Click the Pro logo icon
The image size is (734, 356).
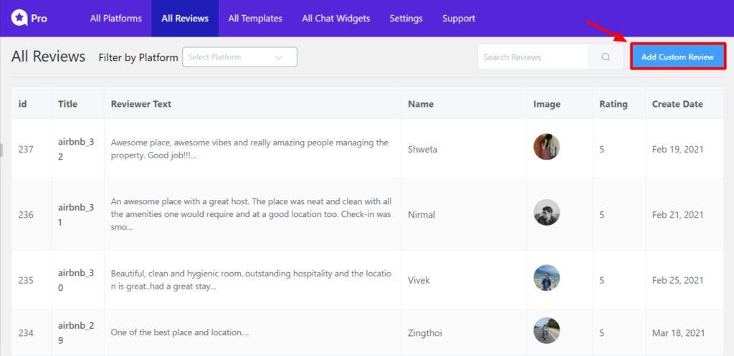pyautogui.click(x=19, y=19)
